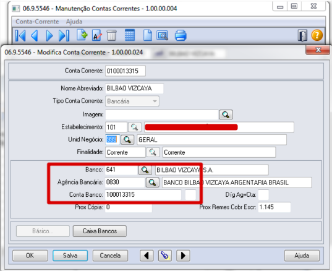Click the Estabelecimento code field 101
This screenshot has height=271, width=332.
116,127
